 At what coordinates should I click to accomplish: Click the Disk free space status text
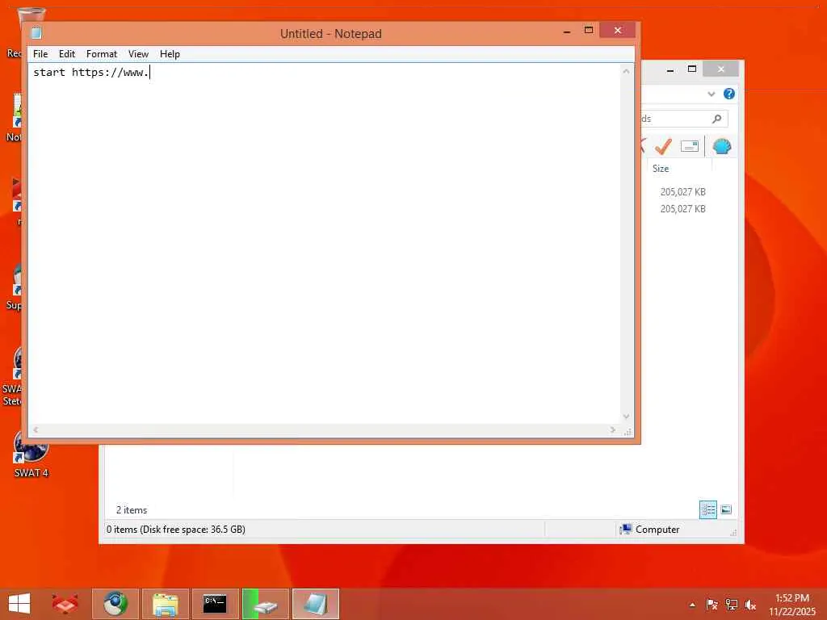pos(175,530)
